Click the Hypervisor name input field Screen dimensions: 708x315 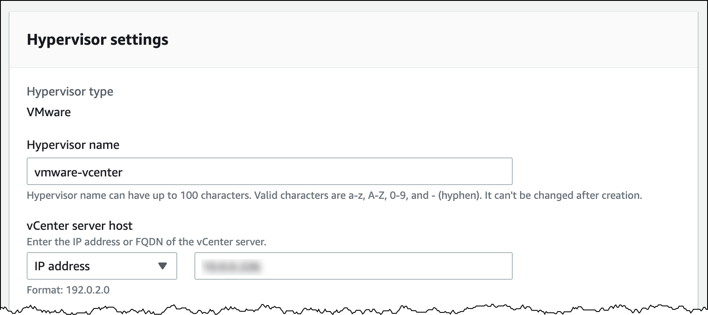[269, 172]
